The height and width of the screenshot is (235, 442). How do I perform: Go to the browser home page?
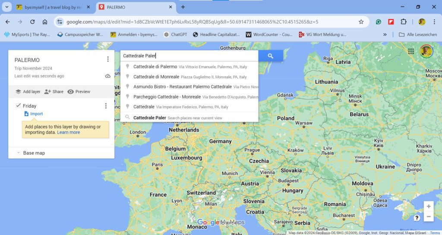[45, 22]
